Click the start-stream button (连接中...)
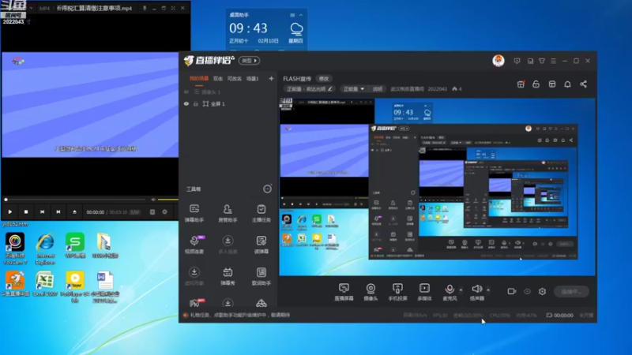Viewport: 632px width, 355px height. tap(571, 291)
